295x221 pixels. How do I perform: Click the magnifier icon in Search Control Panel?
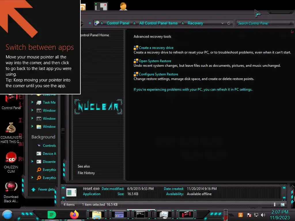(291, 23)
